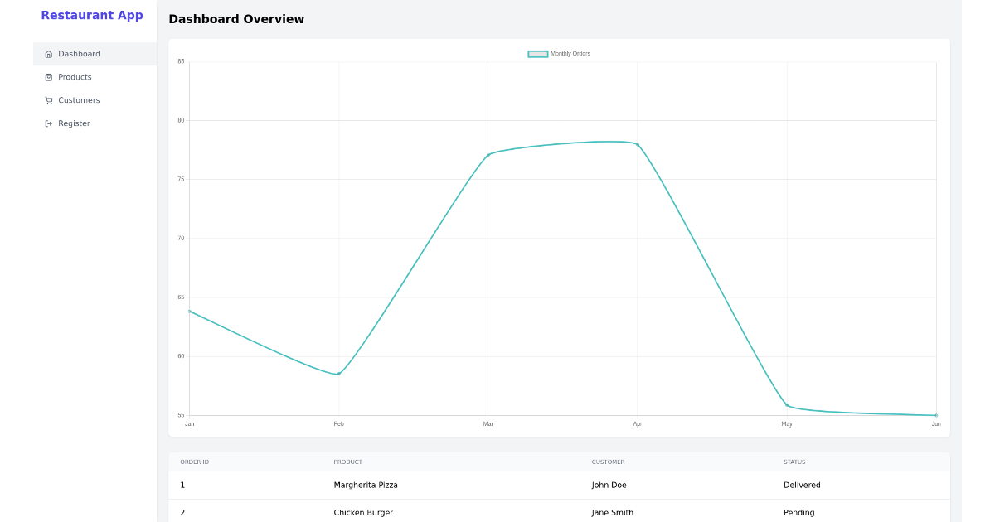Click the Products bag icon

coord(48,77)
